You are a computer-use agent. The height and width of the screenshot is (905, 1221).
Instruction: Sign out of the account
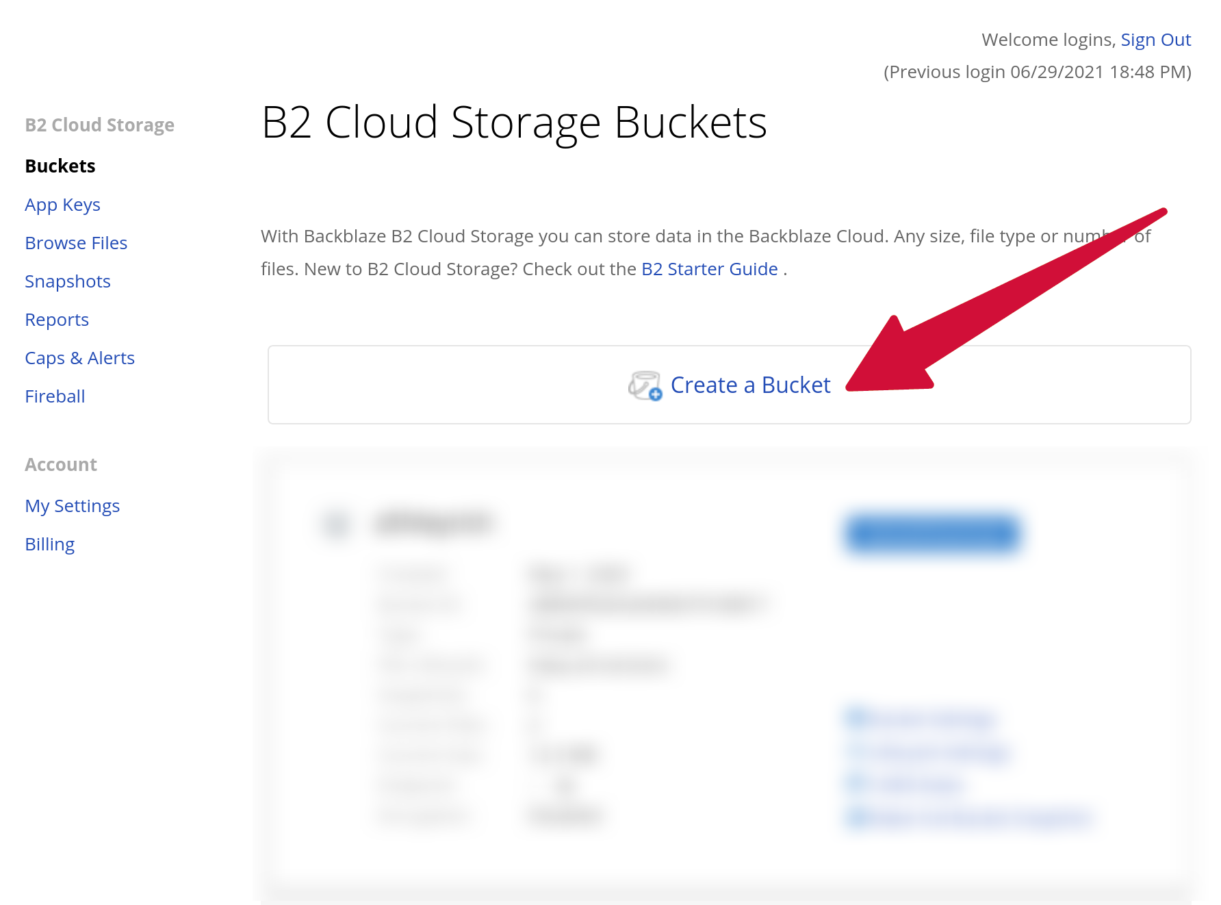[x=1156, y=40]
